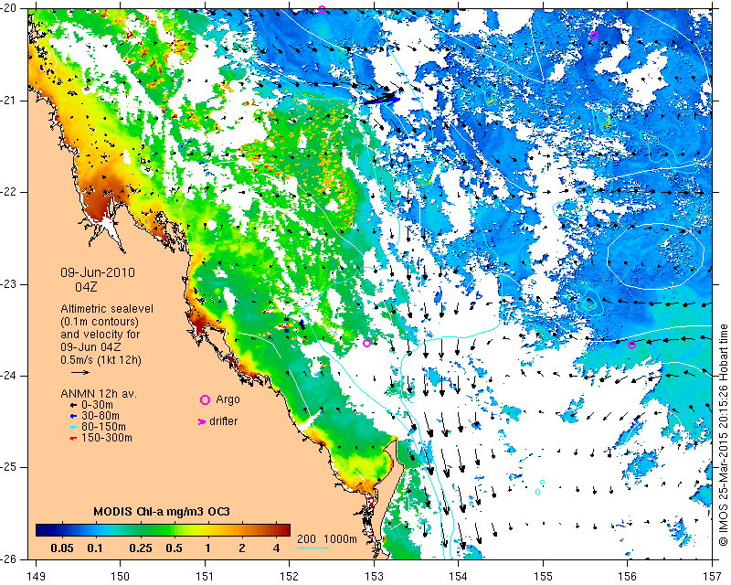The width and height of the screenshot is (731, 585).
Task: Click the 0.5m/s velocity scale arrow
Action: click(80, 372)
